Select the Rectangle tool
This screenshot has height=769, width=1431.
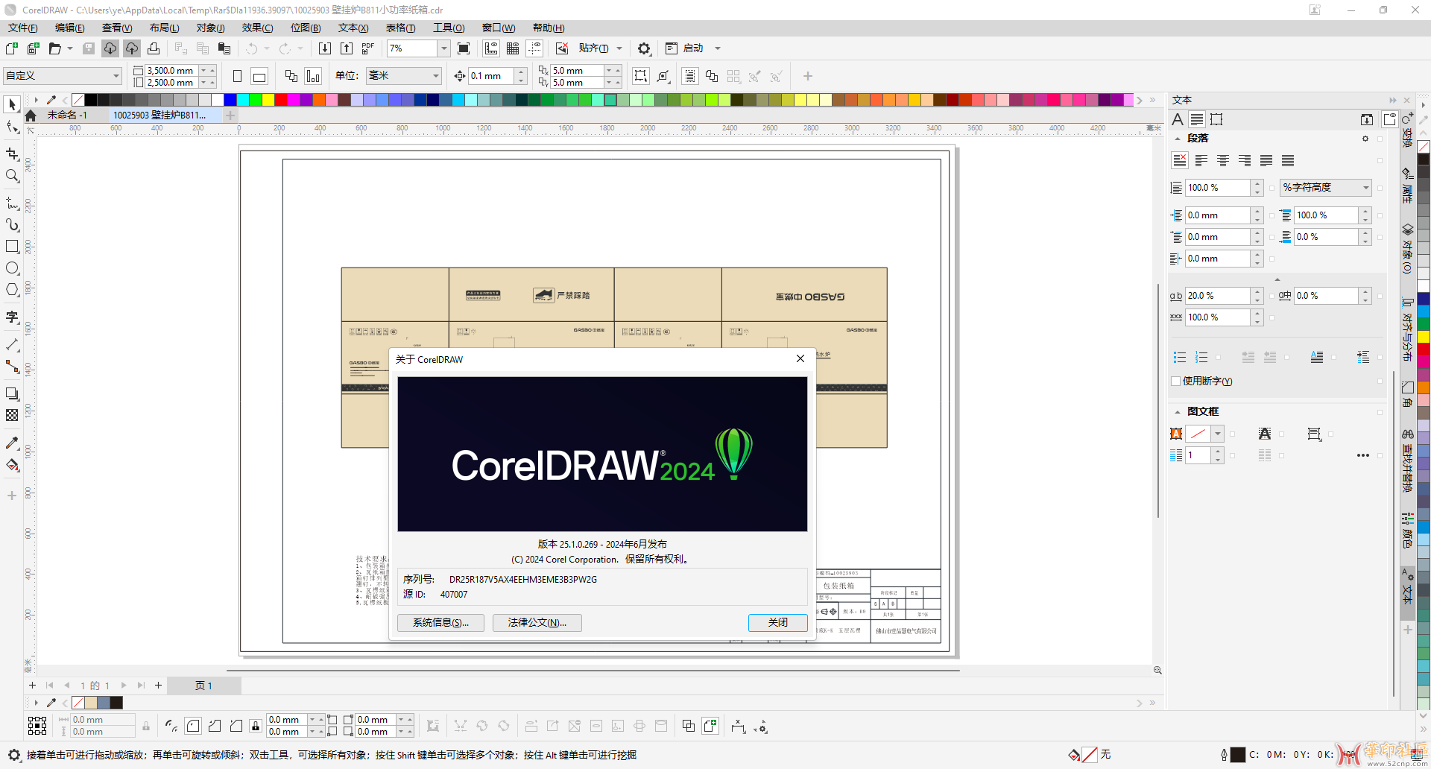tap(12, 247)
